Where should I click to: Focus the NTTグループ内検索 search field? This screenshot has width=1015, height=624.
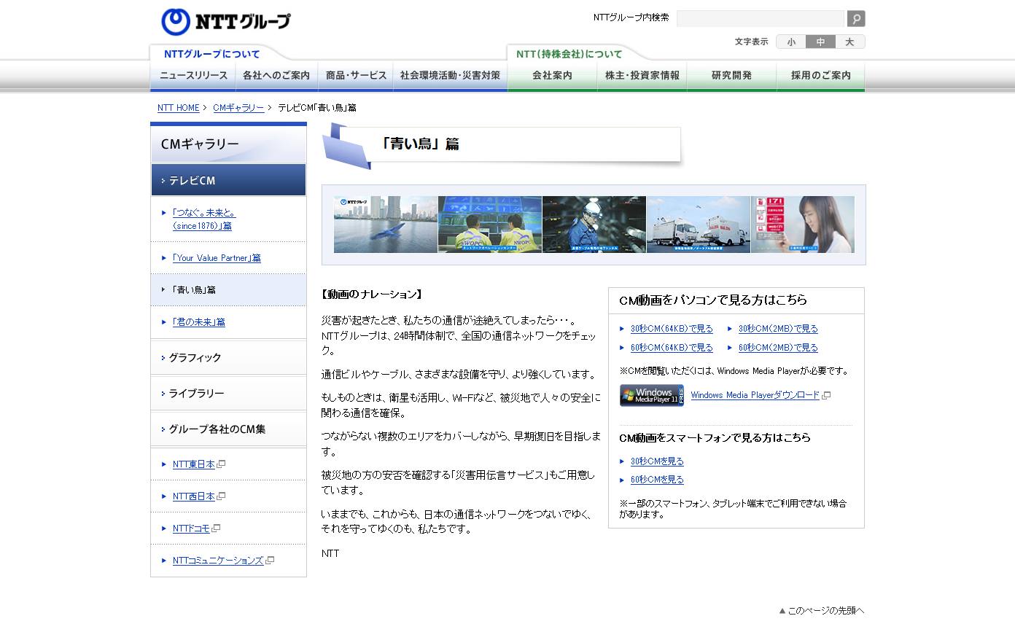pyautogui.click(x=760, y=19)
